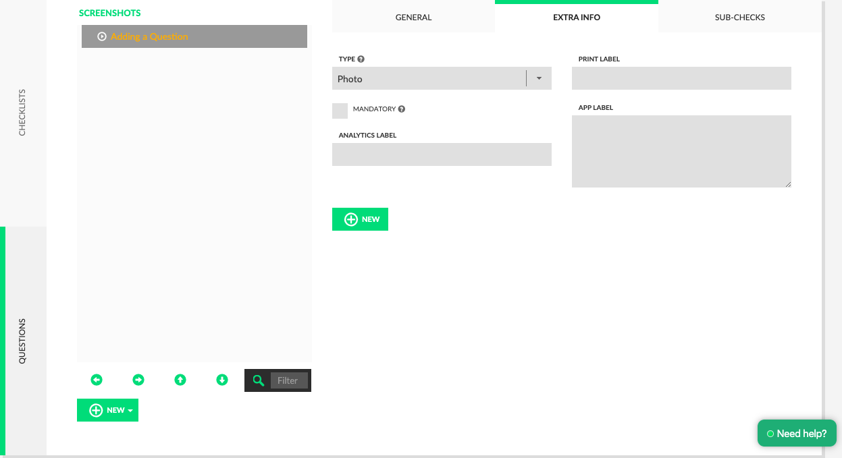Click the right arrow icon below the list
Viewport: 842px width, 458px height.
click(138, 380)
